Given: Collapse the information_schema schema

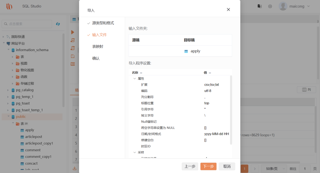Looking at the screenshot, I should coord(8,49).
